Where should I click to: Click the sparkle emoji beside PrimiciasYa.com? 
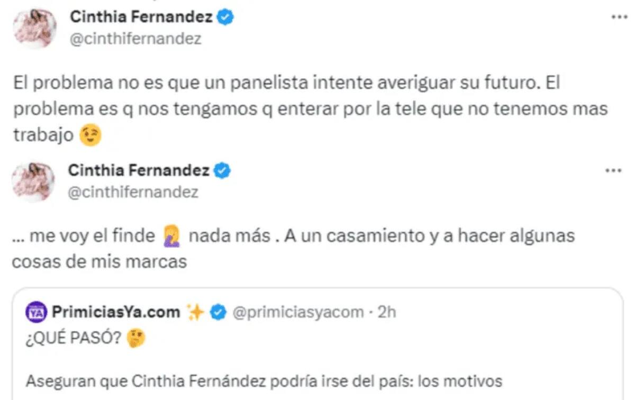click(x=196, y=312)
